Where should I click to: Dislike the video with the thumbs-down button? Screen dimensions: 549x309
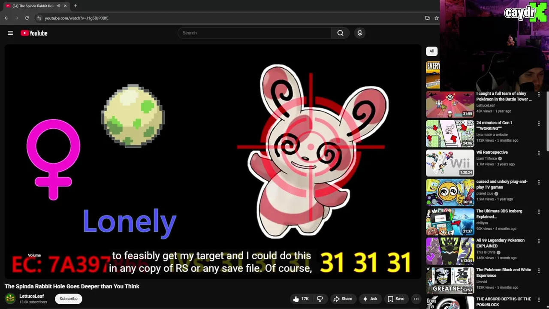(320, 299)
